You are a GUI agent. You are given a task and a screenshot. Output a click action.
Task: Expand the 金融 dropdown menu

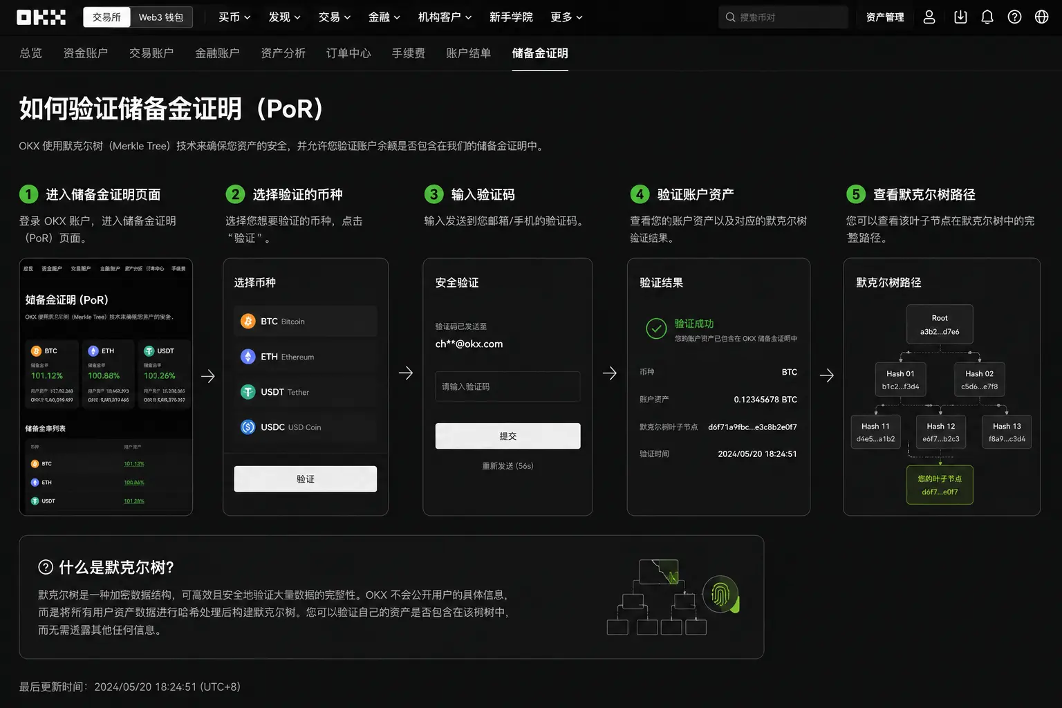tap(384, 17)
